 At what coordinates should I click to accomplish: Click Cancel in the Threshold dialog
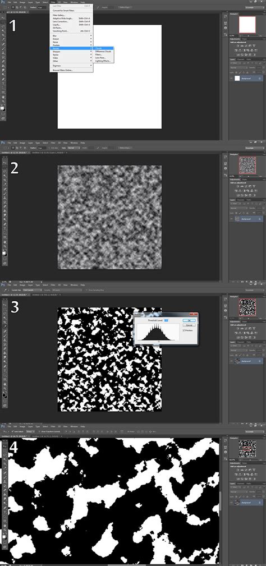point(189,325)
